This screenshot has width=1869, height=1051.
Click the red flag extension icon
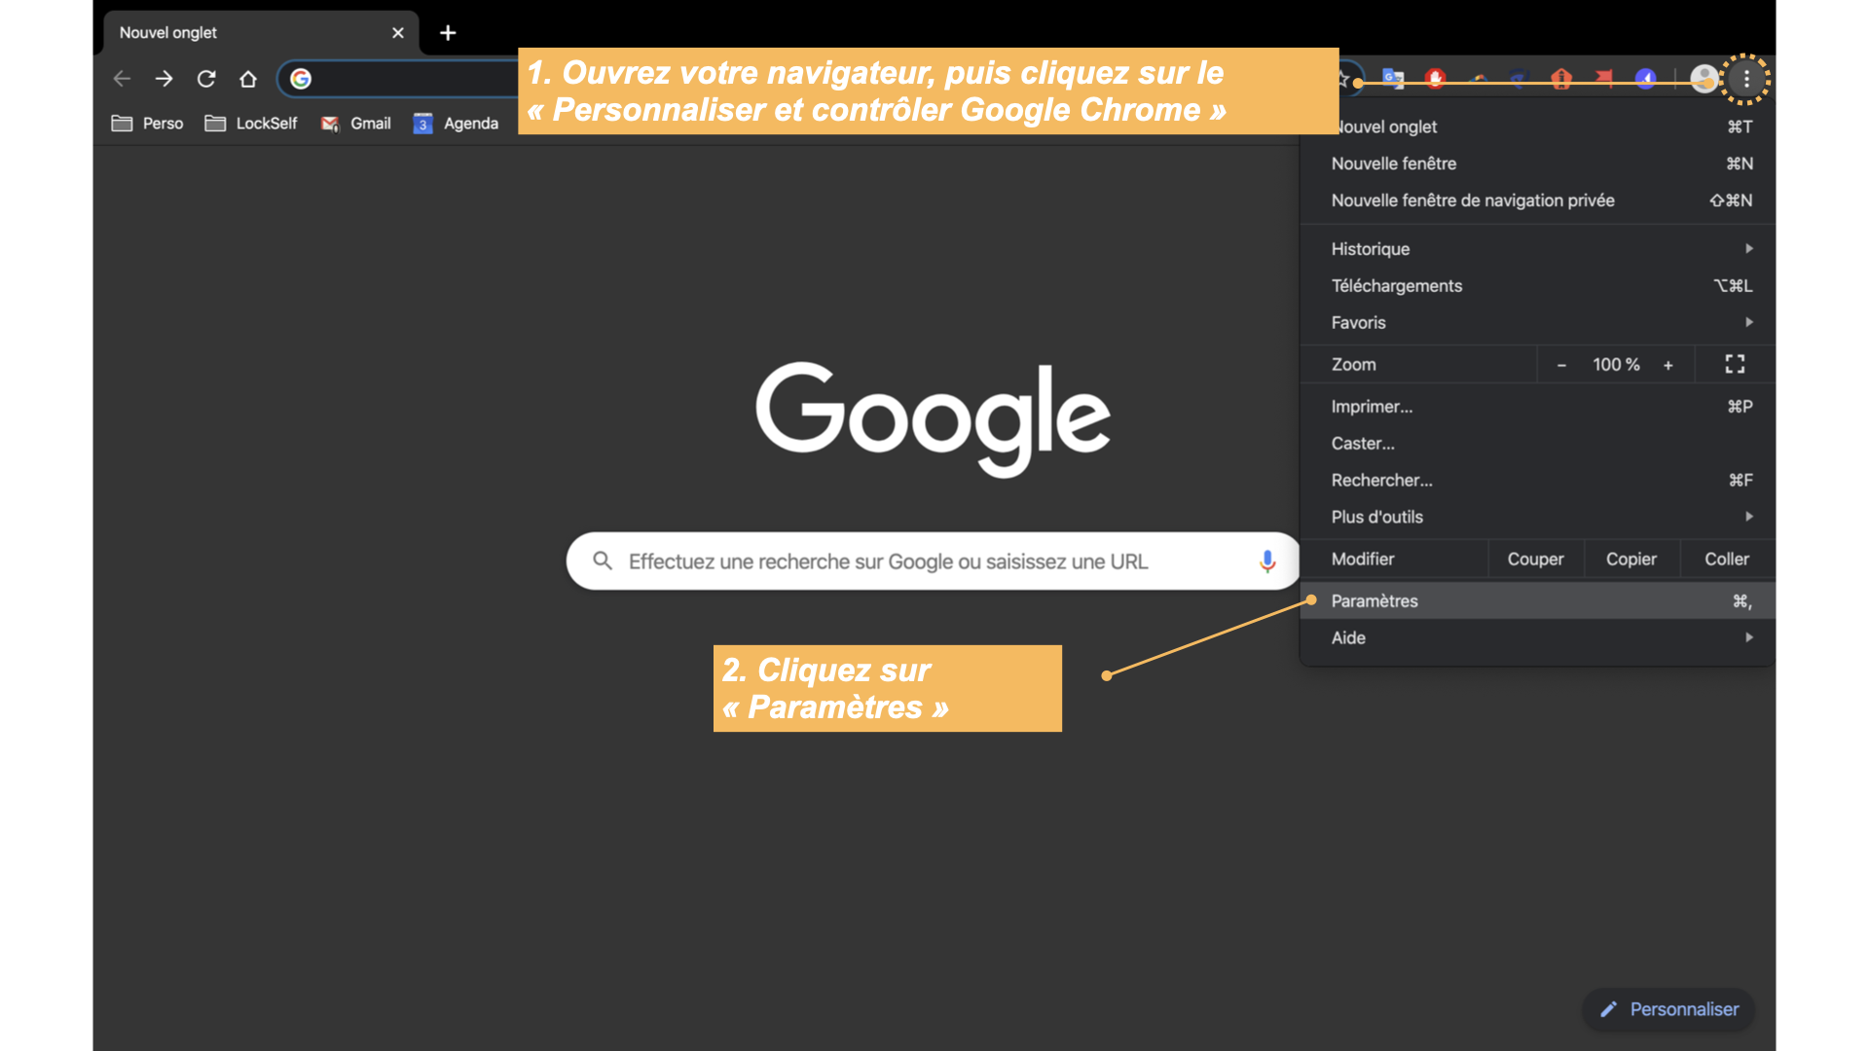1603,79
